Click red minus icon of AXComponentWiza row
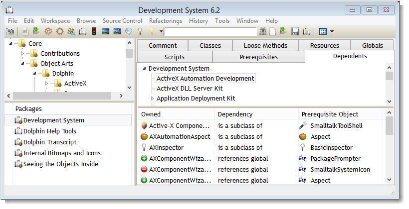This screenshot has width=409, height=209. pos(144,169)
